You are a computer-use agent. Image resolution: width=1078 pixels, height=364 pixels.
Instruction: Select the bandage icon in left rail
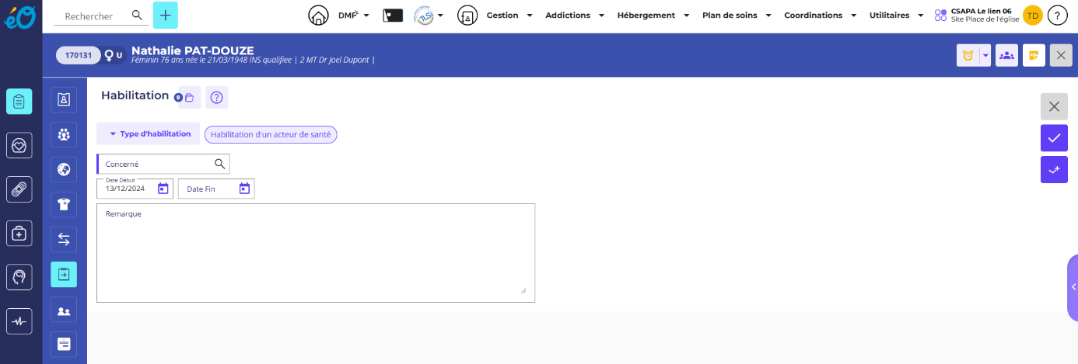pos(19,189)
